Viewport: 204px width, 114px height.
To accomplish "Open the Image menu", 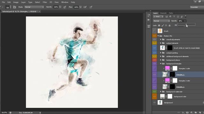I will point(16,2).
